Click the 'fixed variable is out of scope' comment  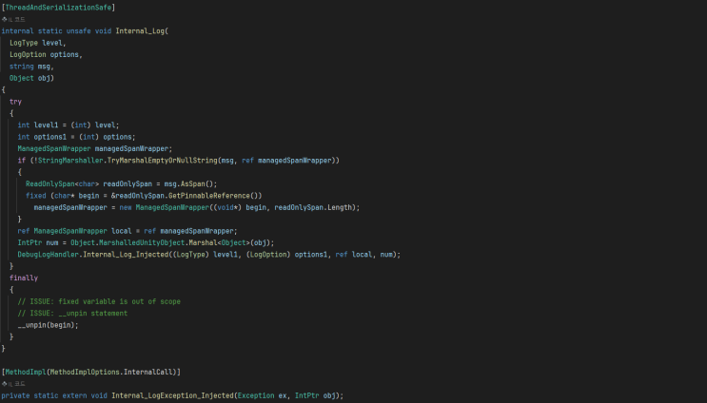(99, 301)
